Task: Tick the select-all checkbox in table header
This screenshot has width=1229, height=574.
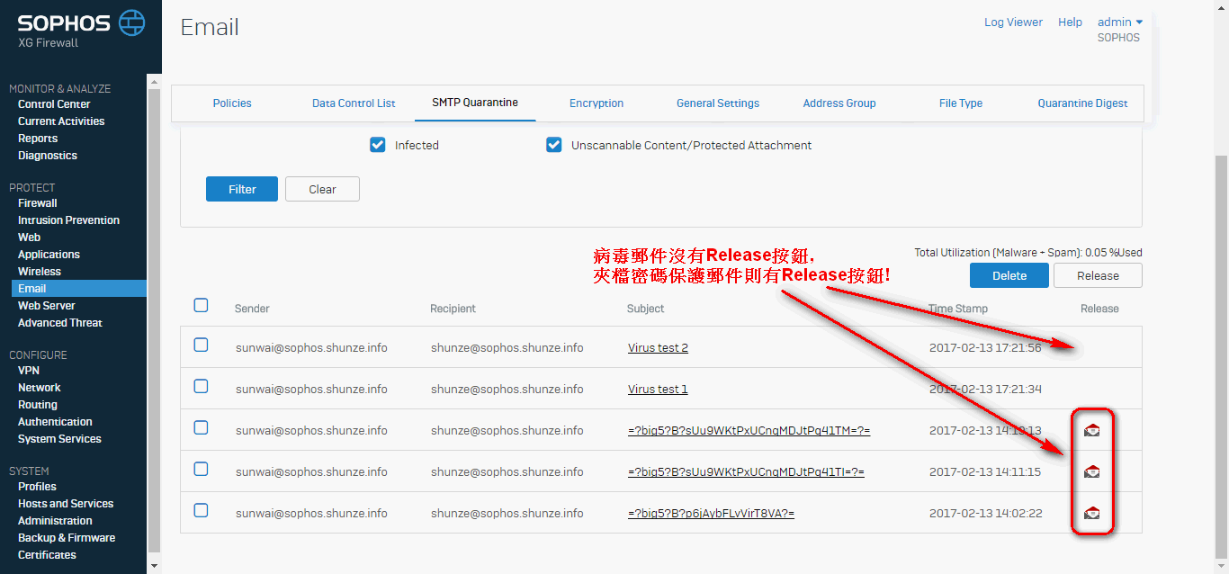Action: click(201, 306)
